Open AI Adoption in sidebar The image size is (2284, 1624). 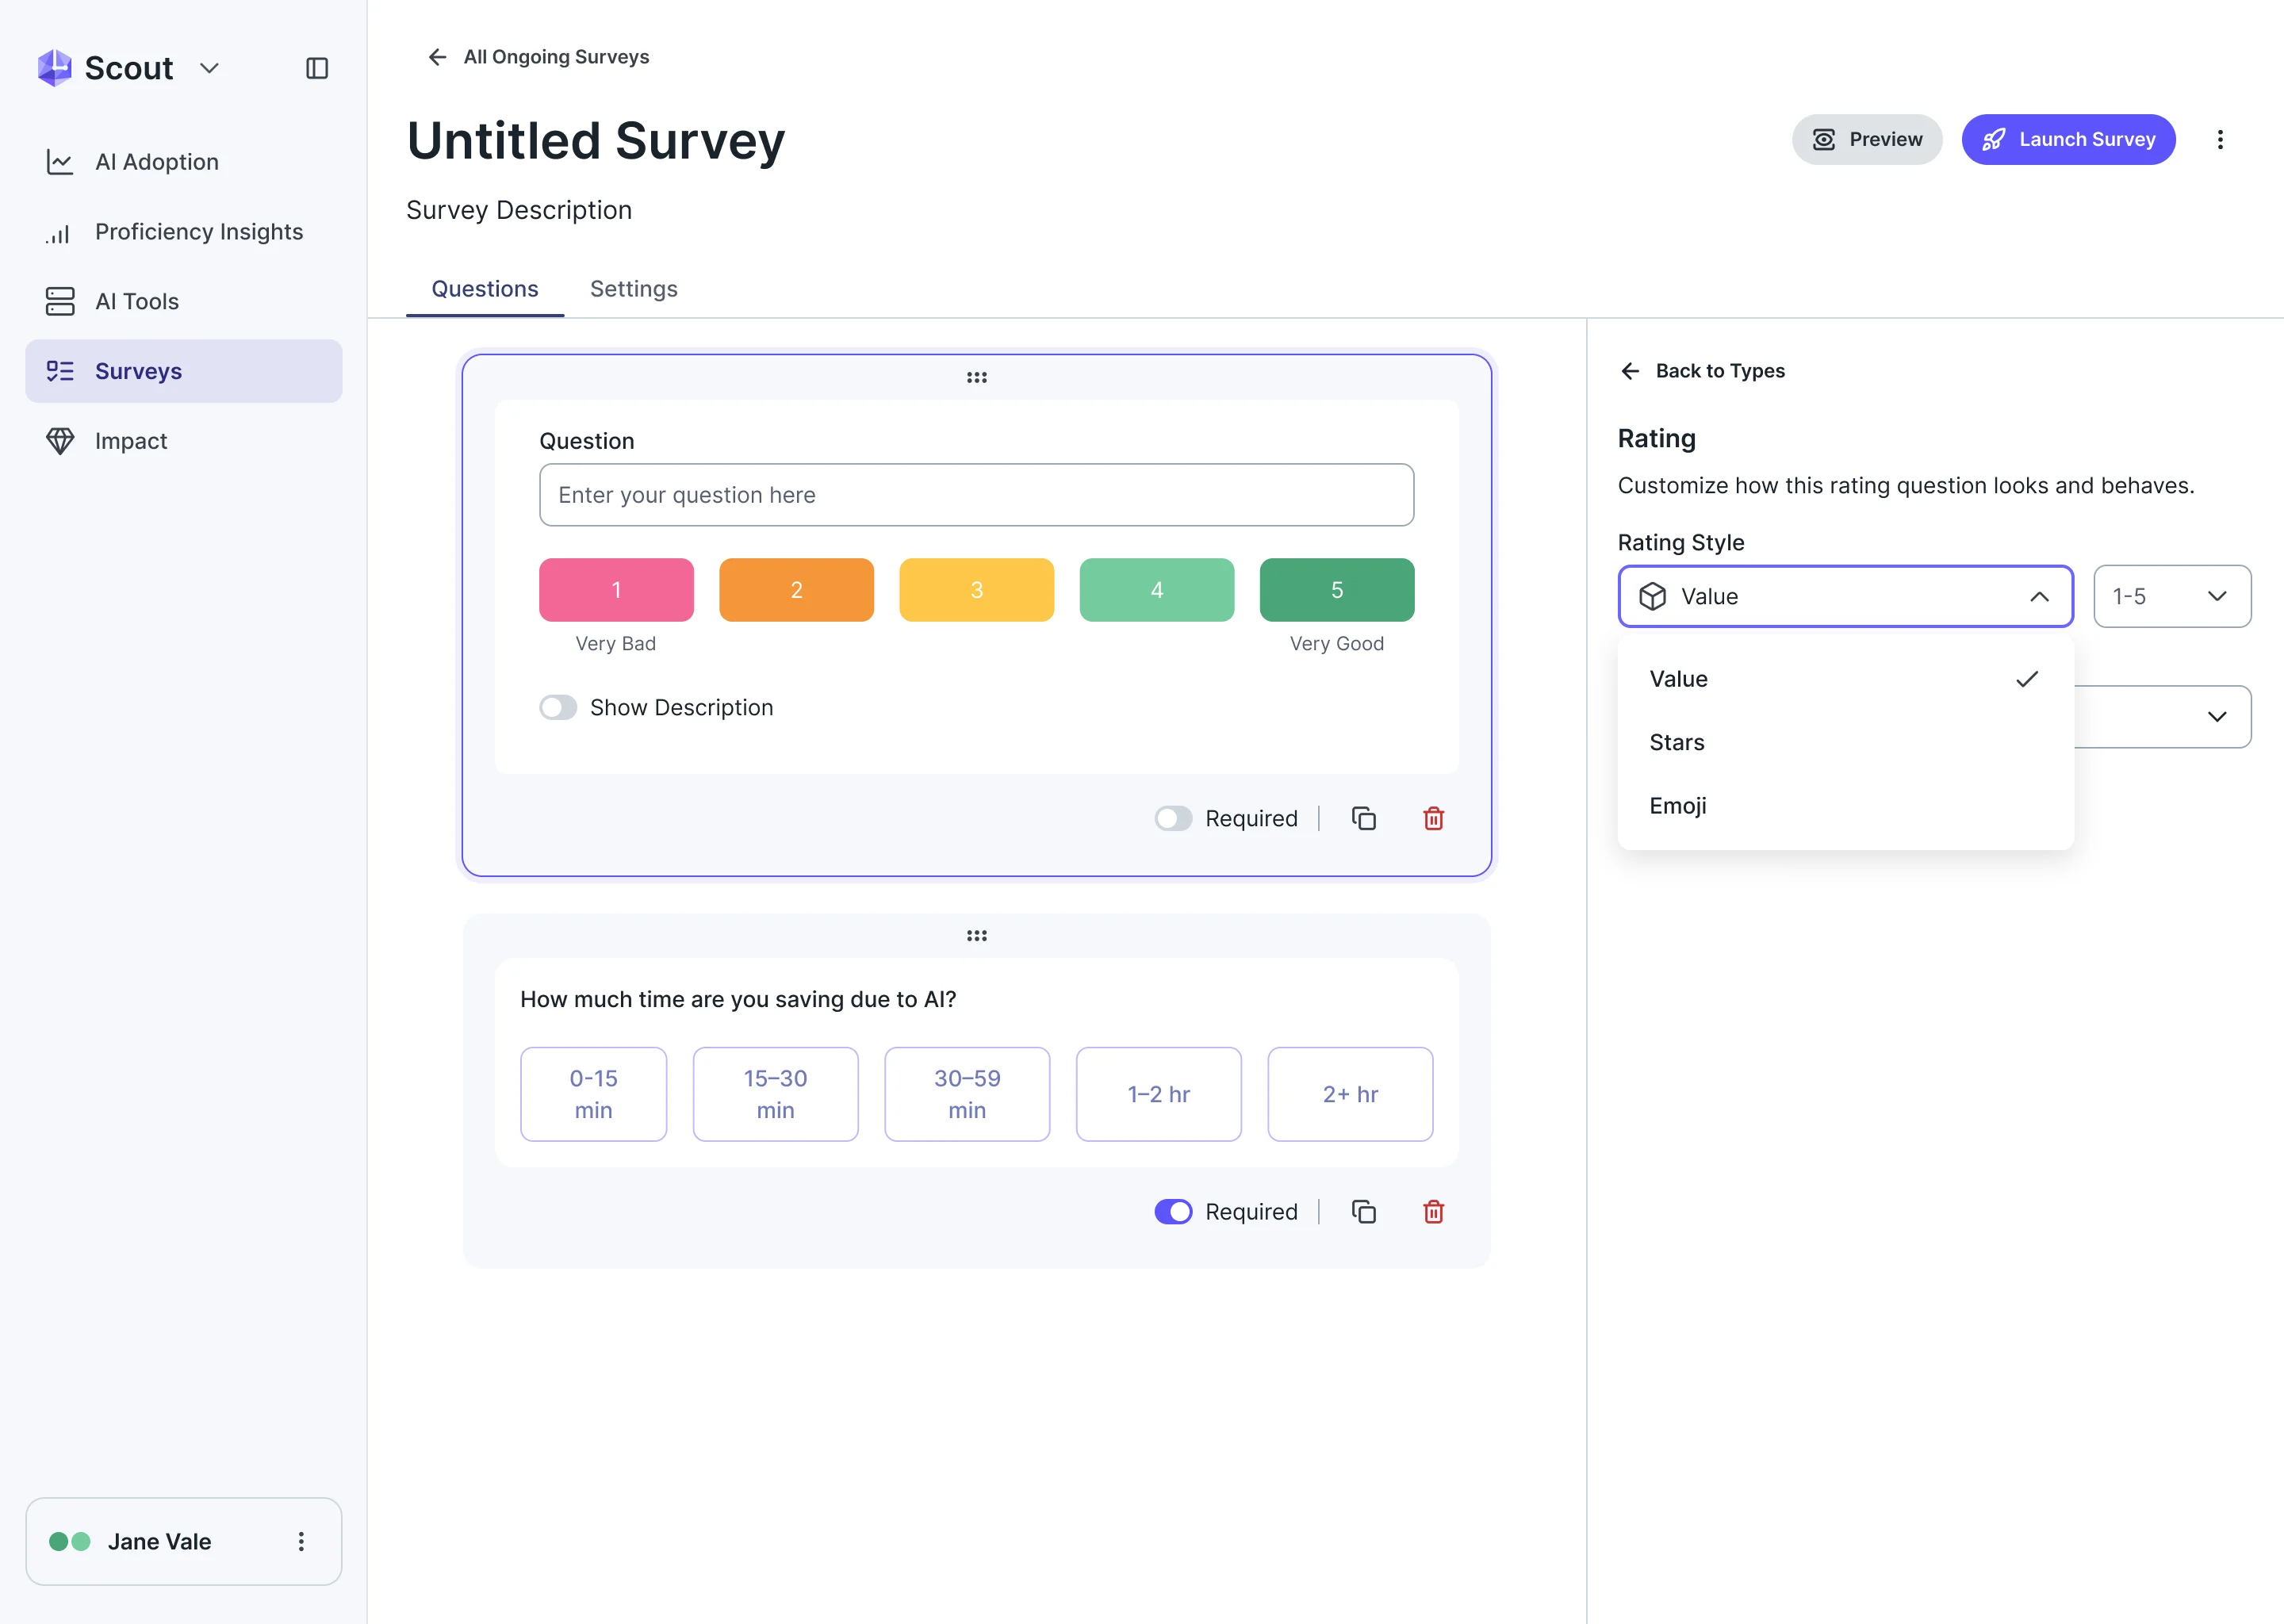[x=184, y=162]
